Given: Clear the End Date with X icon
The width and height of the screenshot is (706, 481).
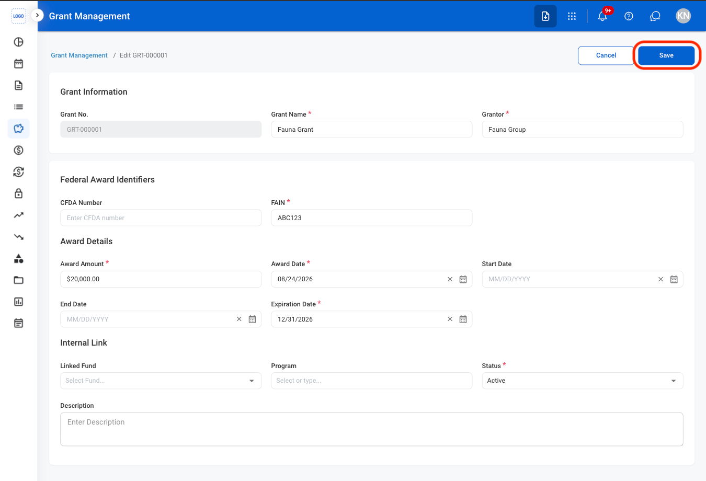Looking at the screenshot, I should [x=239, y=319].
